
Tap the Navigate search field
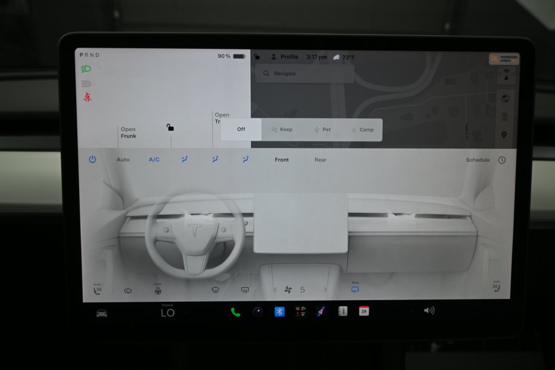click(305, 74)
